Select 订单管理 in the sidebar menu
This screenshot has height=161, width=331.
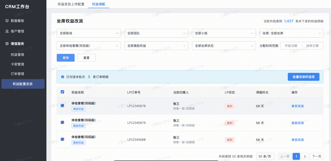tap(17, 74)
